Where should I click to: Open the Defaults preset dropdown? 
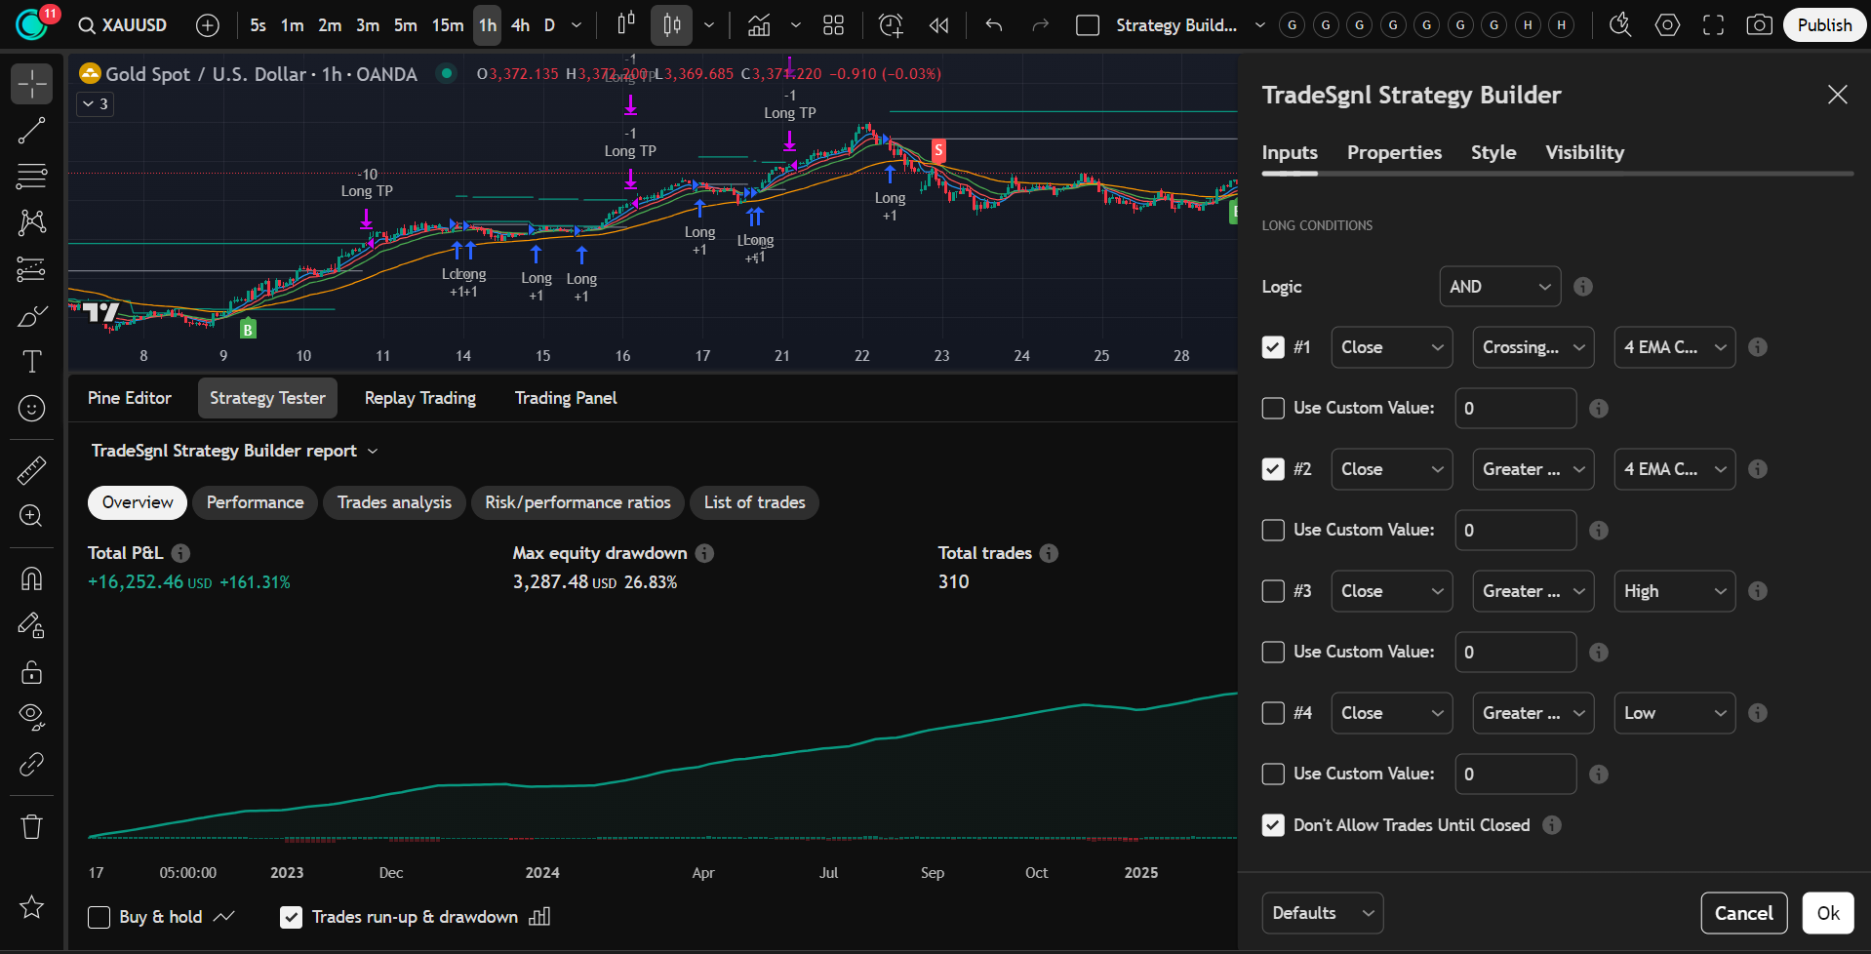click(1322, 912)
